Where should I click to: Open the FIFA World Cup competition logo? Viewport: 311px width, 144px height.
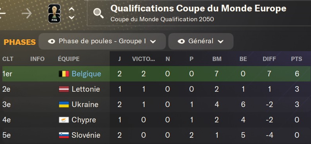pyautogui.click(x=54, y=13)
